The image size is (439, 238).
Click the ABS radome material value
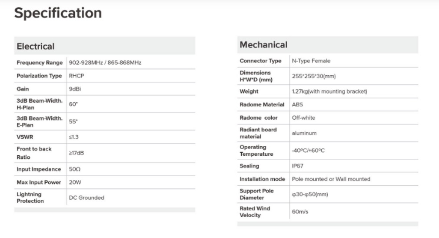coord(297,105)
